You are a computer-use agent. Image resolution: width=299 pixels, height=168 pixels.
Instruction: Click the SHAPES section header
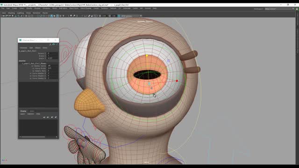pos(22,61)
